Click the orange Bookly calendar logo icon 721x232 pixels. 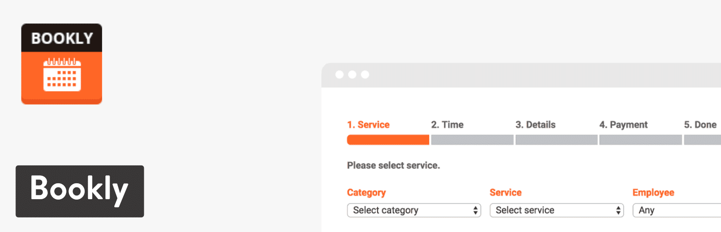tap(61, 64)
